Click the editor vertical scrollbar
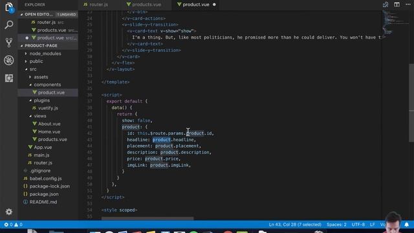The height and width of the screenshot is (233, 414). point(411,103)
